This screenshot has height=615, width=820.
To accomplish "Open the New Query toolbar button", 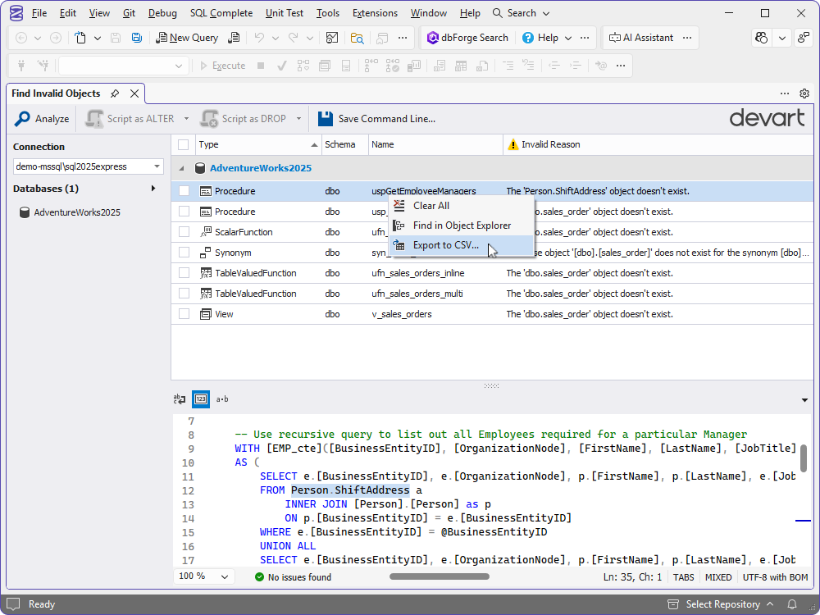I will 187,38.
